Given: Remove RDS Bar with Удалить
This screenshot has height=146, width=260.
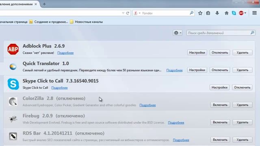Looking at the screenshot, I should click(x=242, y=140).
